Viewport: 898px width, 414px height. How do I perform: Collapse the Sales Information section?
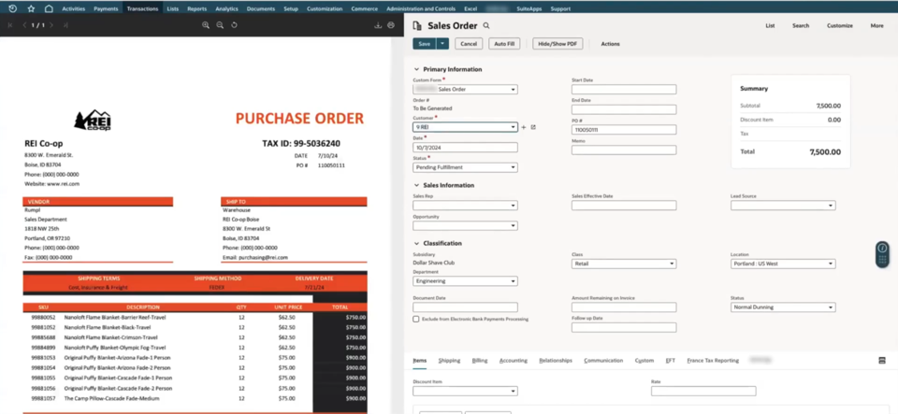[416, 185]
